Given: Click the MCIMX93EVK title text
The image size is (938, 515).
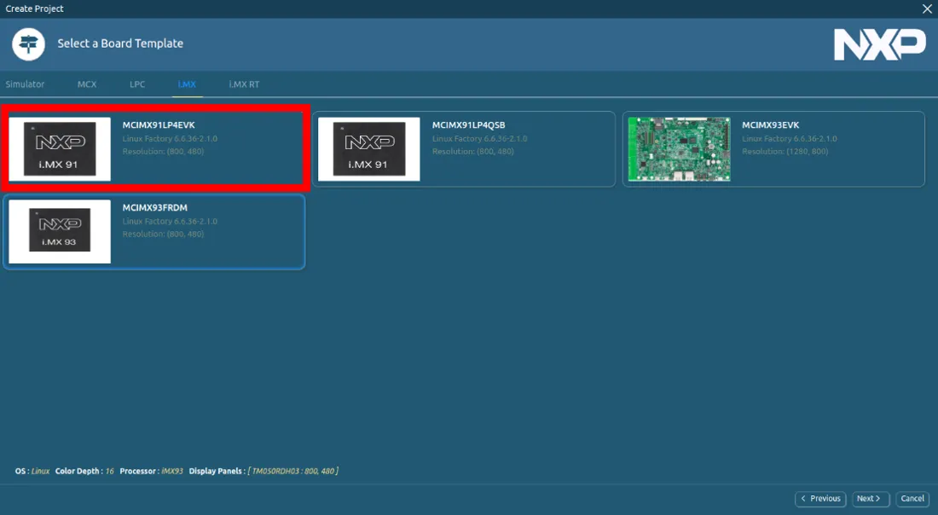Looking at the screenshot, I should click(771, 125).
